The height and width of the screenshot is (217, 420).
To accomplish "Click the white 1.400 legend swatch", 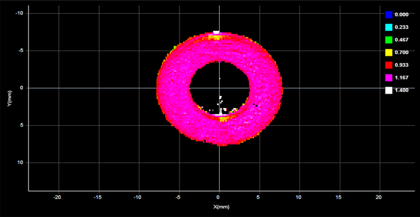I will click(x=389, y=90).
